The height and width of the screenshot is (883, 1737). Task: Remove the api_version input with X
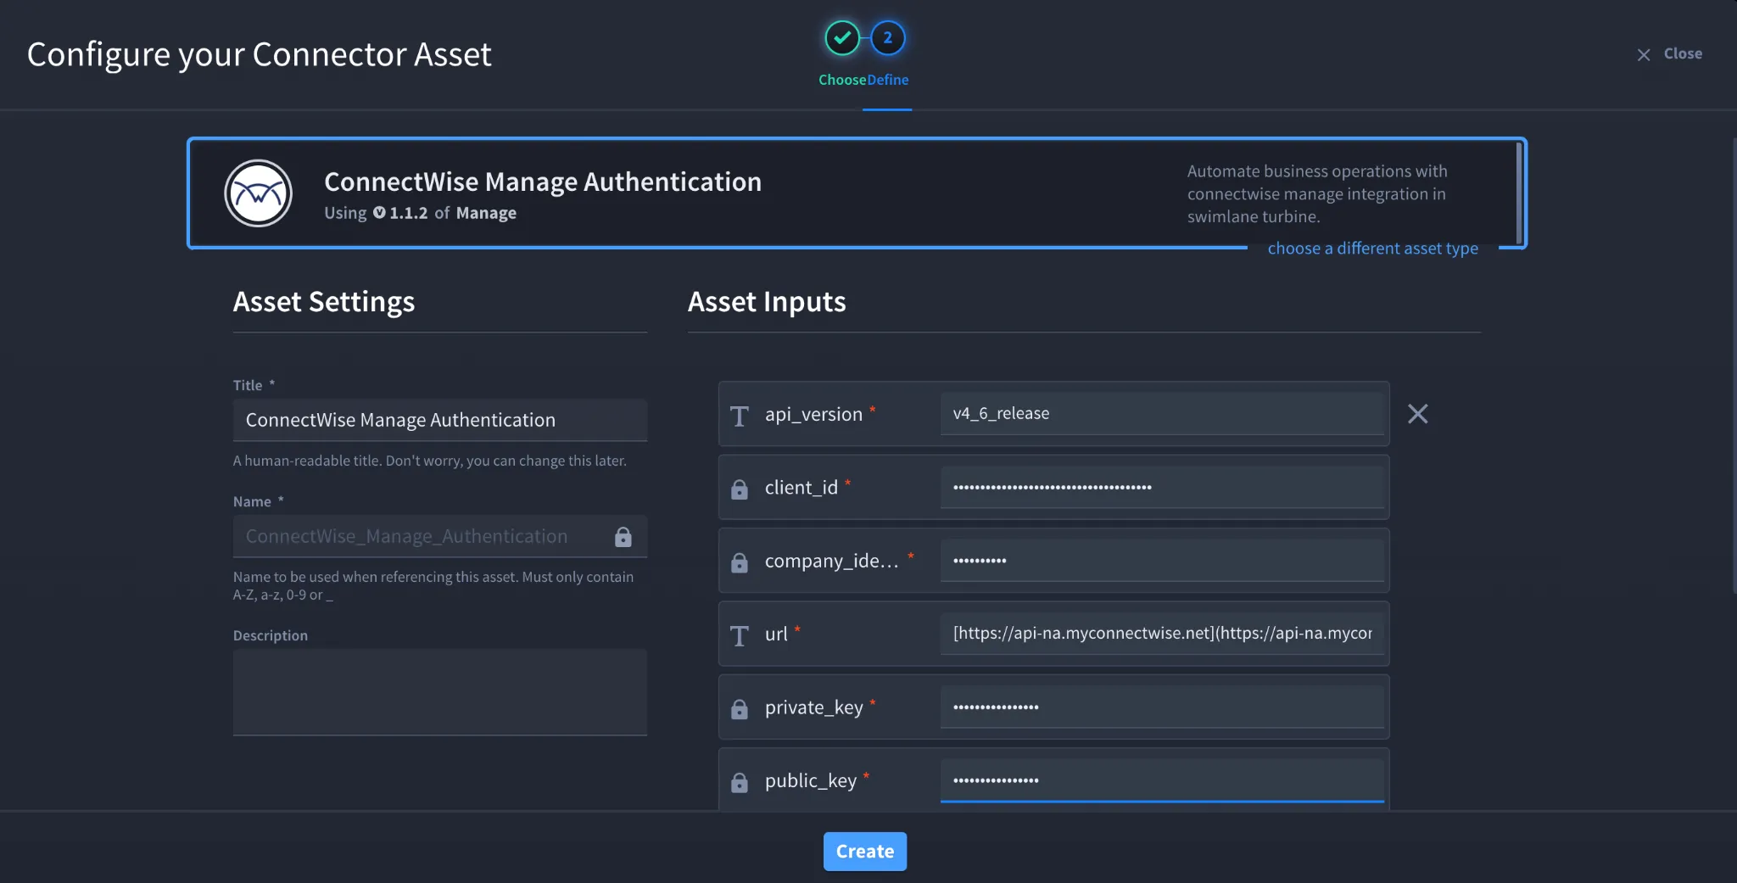coord(1418,414)
